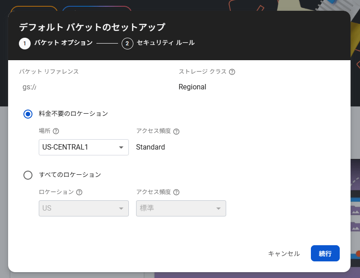Expand the disabled US location dropdown

[83, 208]
